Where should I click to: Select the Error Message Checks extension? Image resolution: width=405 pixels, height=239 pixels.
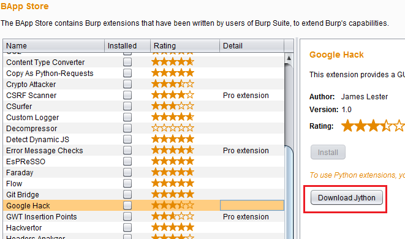pyautogui.click(x=143, y=150)
